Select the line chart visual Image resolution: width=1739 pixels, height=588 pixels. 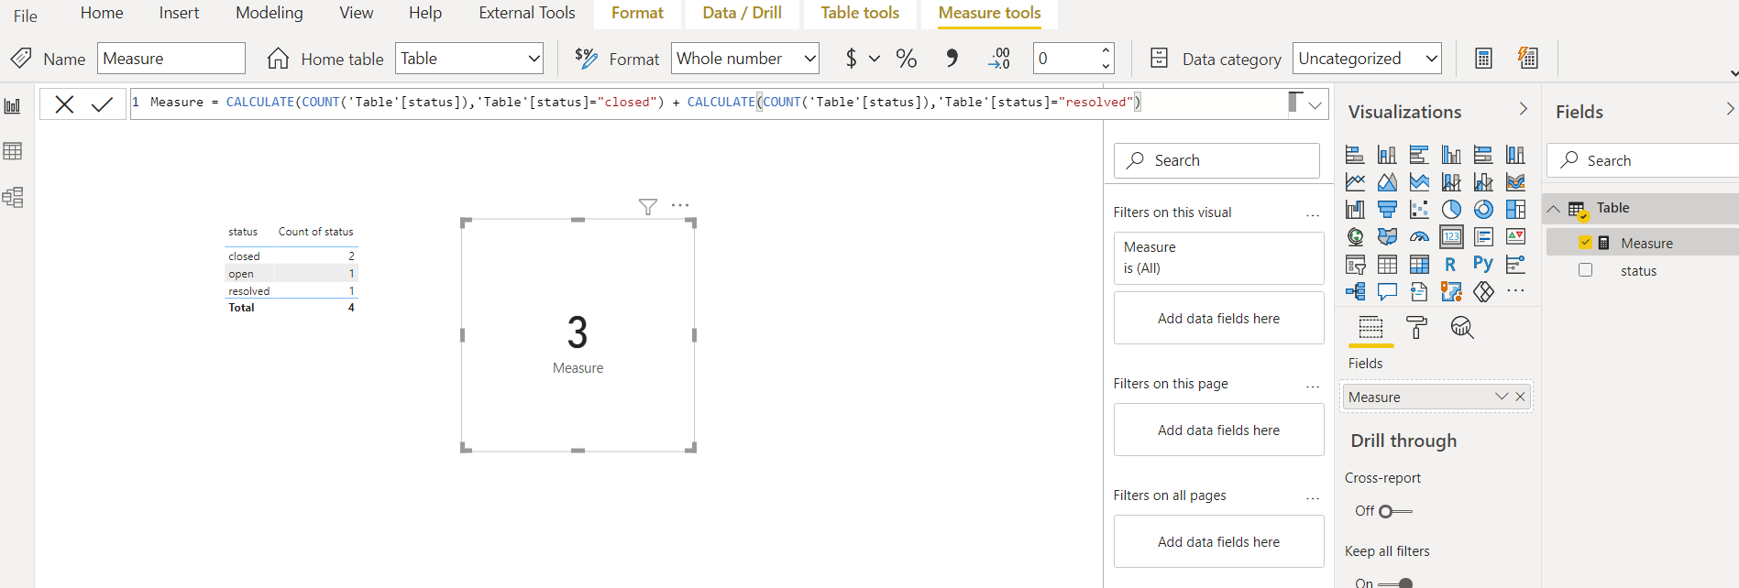(1355, 182)
